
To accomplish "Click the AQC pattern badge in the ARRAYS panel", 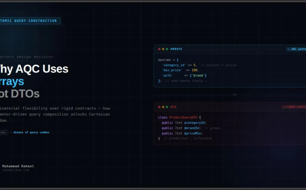I will [296, 49].
